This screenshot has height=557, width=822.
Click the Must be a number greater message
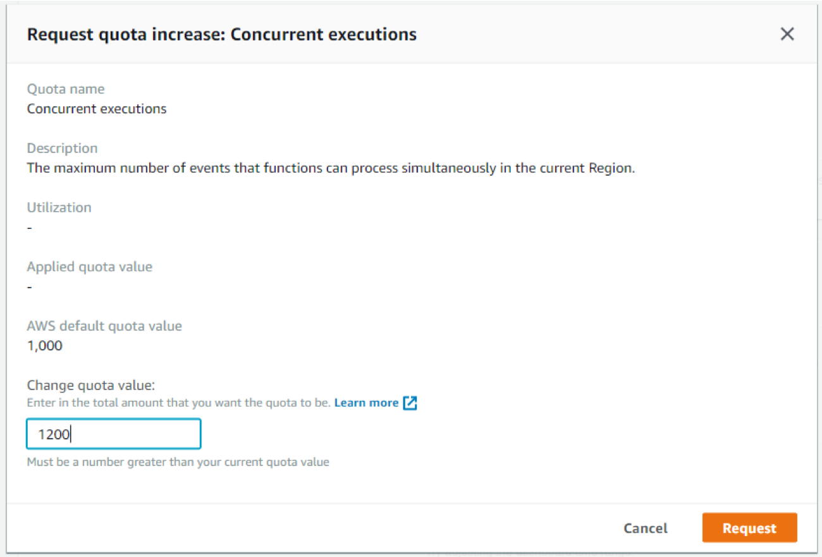178,462
